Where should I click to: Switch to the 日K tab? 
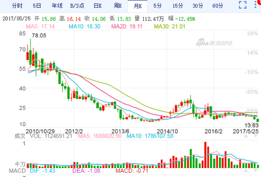click(98, 6)
